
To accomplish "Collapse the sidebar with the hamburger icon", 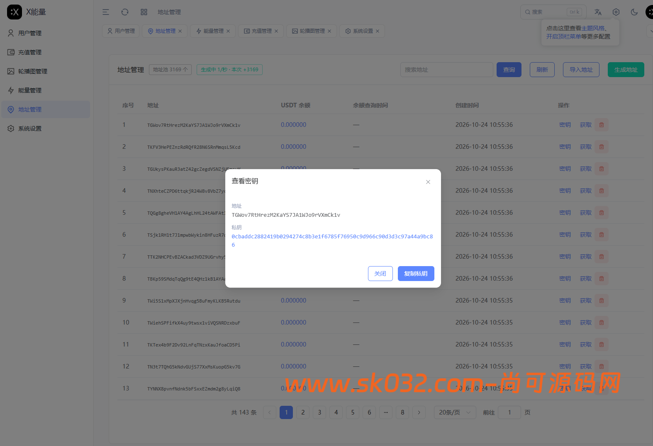I will pos(106,12).
